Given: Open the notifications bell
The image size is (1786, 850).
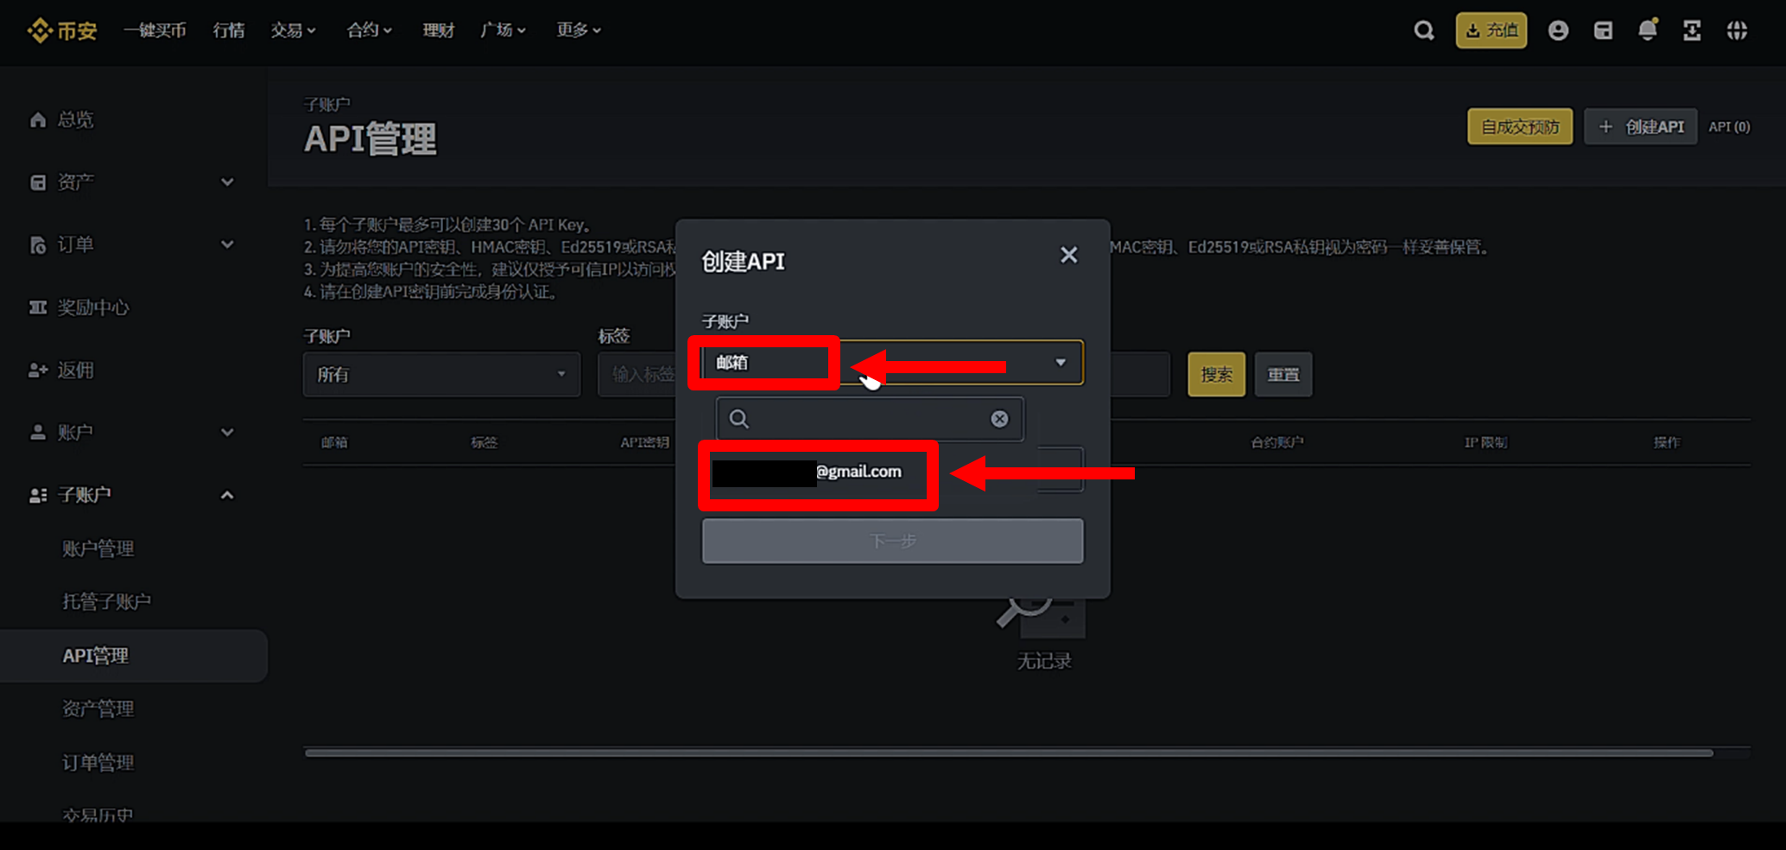Looking at the screenshot, I should click(x=1647, y=31).
